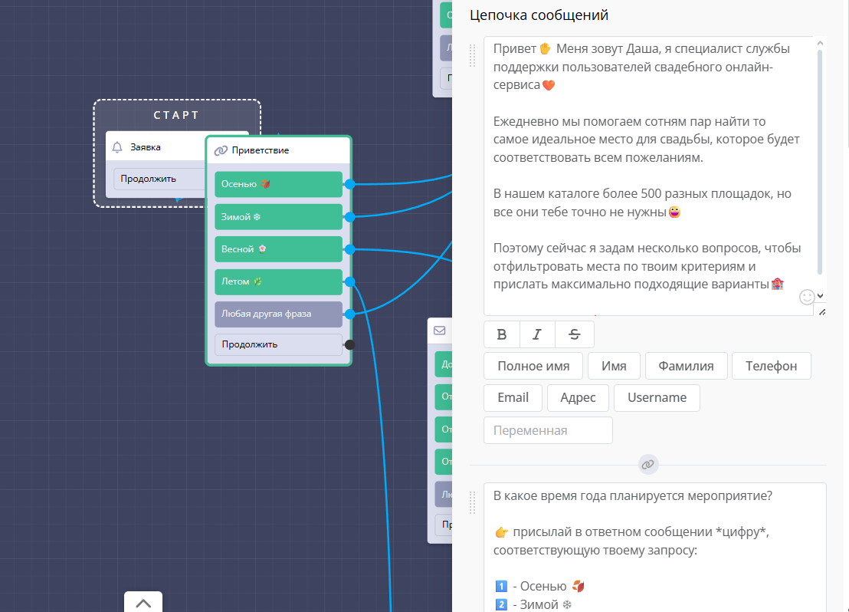Click the output connector dot of Летом
The image size is (849, 612).
349,281
